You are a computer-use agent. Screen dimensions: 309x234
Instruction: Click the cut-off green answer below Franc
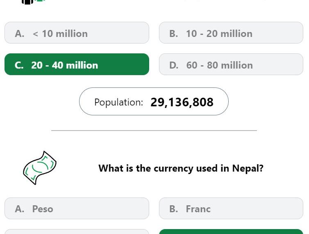tap(231, 232)
